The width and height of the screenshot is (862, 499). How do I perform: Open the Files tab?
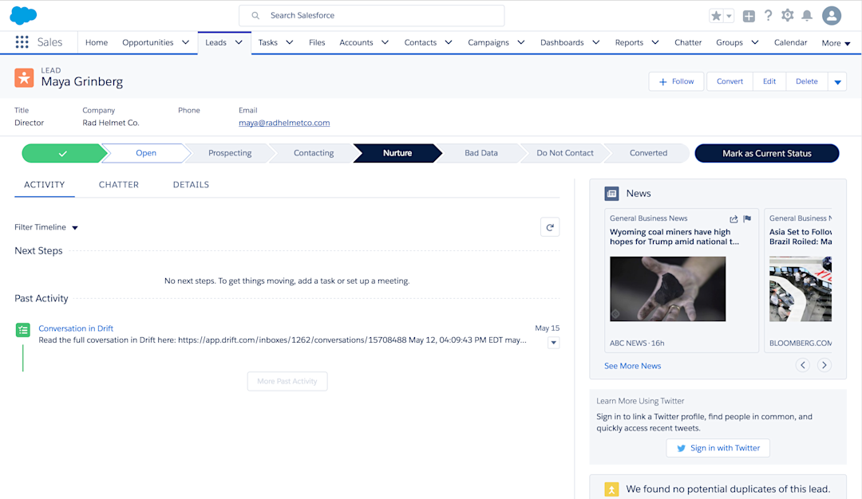click(x=317, y=42)
